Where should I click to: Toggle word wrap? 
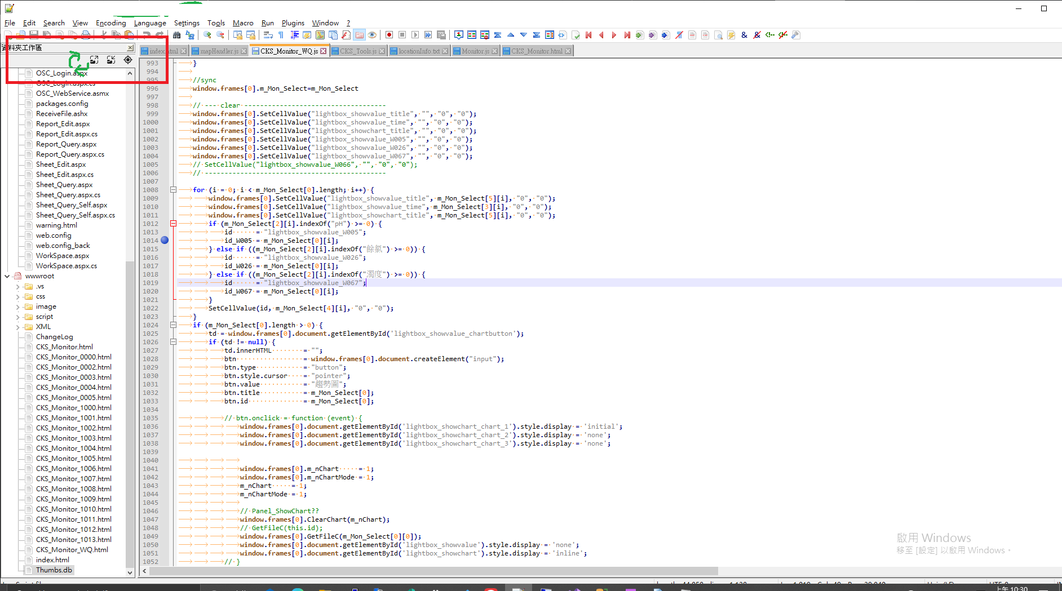pos(267,34)
